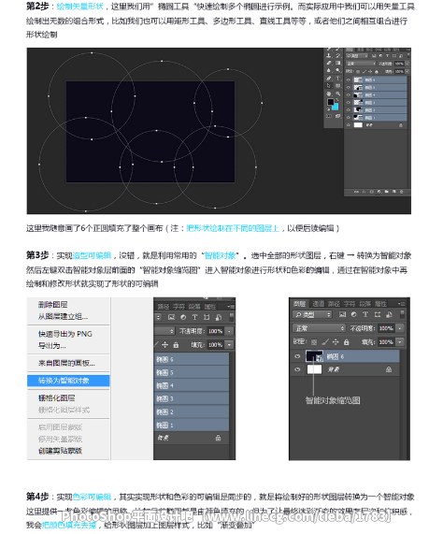Viewport: 443px width, 534px height.
Task: Open 不透明度 arrow in smart object panel
Action: [x=400, y=328]
